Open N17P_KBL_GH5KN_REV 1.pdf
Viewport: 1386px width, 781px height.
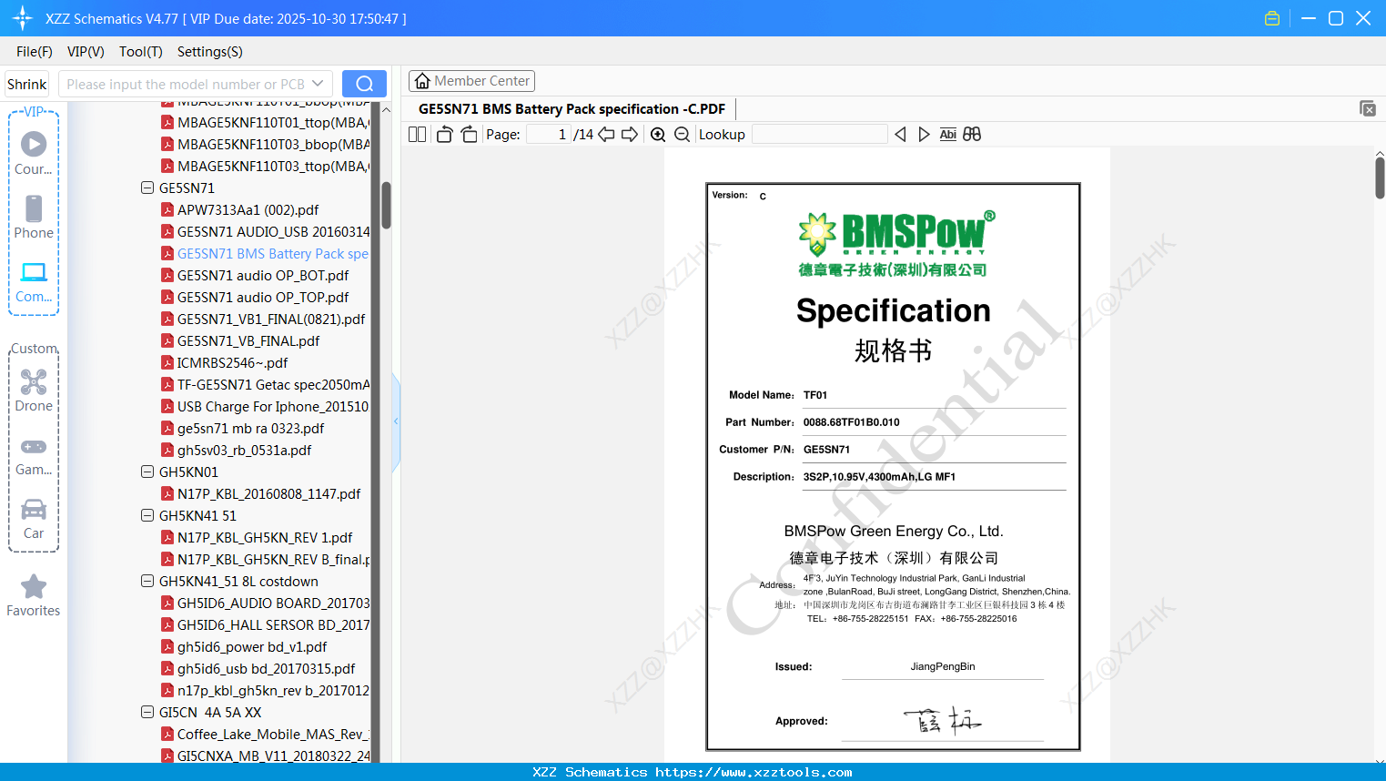coord(265,537)
